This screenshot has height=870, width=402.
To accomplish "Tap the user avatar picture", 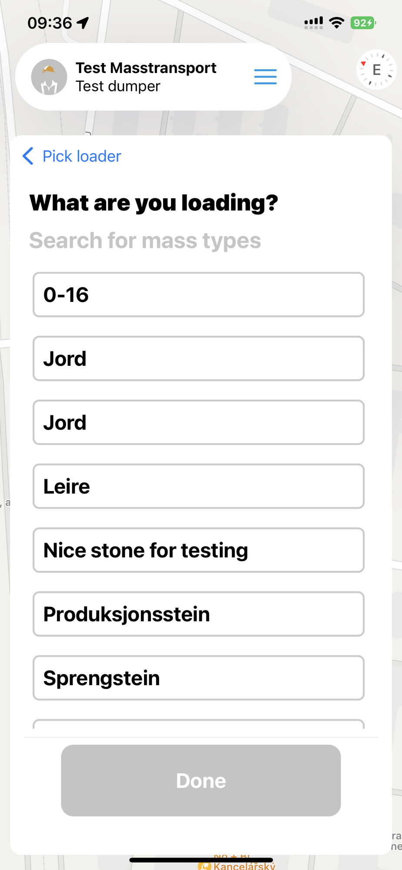I will coord(49,77).
